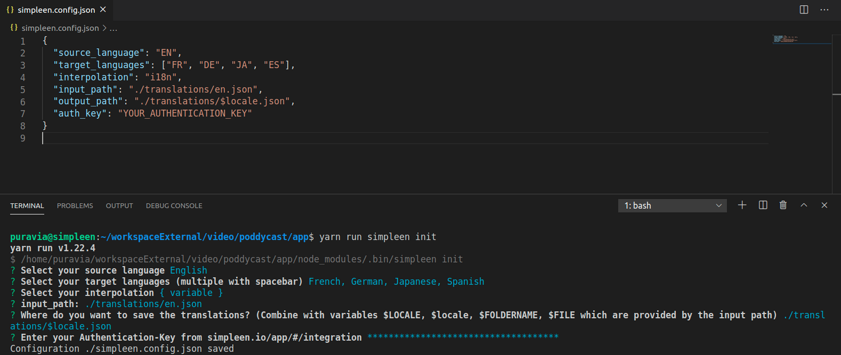Maximize the panel with the chevron-up icon
Screen dimensions: 841x355
pyautogui.click(x=803, y=205)
